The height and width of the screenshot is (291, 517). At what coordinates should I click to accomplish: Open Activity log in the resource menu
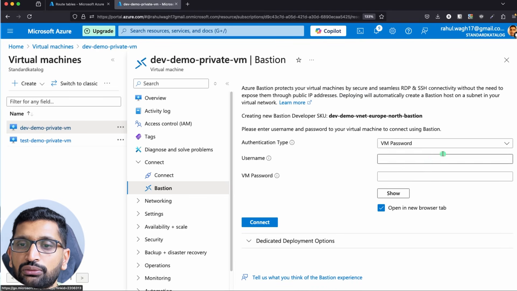(x=157, y=111)
